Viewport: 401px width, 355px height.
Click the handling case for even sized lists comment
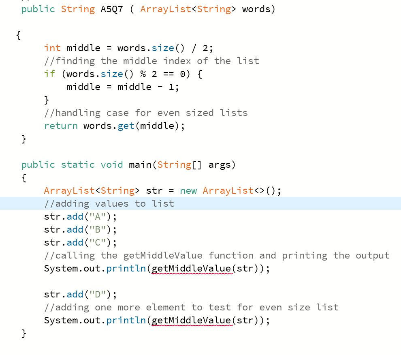(146, 113)
